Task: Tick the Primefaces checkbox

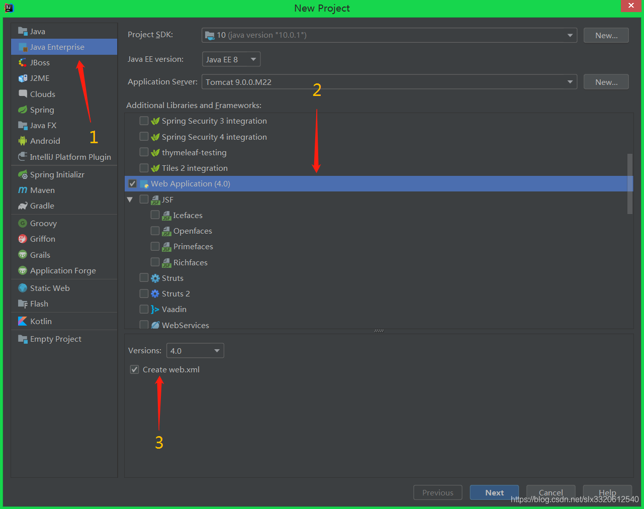Action: (x=155, y=246)
